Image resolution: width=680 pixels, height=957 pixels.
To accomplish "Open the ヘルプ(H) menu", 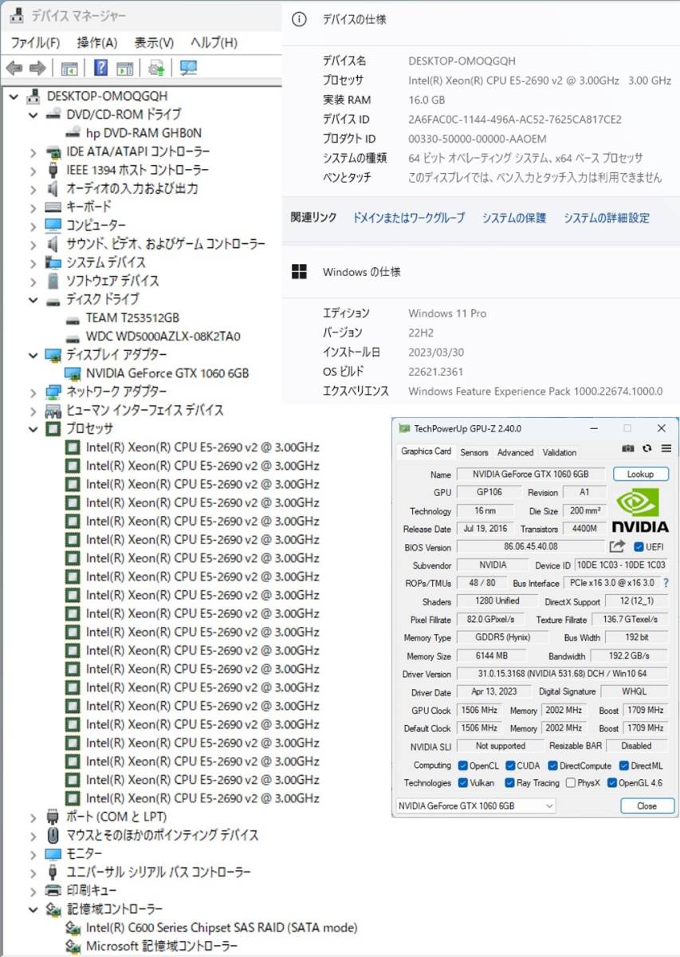I will click(214, 42).
